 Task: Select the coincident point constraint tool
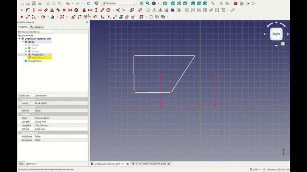coord(22,10)
